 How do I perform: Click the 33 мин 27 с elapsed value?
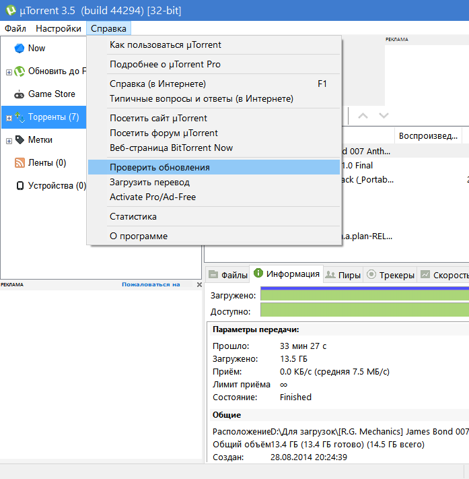coord(303,346)
